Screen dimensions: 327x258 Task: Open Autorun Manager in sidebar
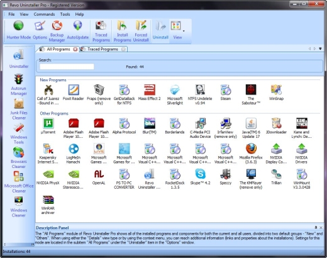click(x=19, y=84)
